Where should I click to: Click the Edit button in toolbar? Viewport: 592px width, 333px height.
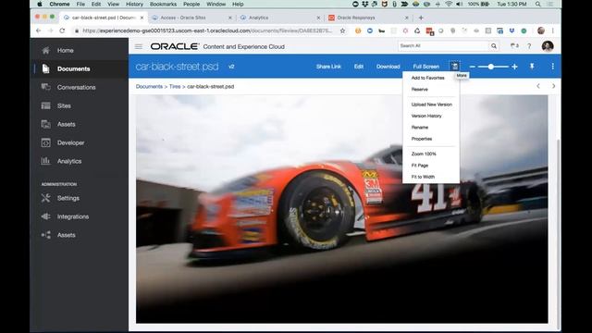pyautogui.click(x=359, y=67)
